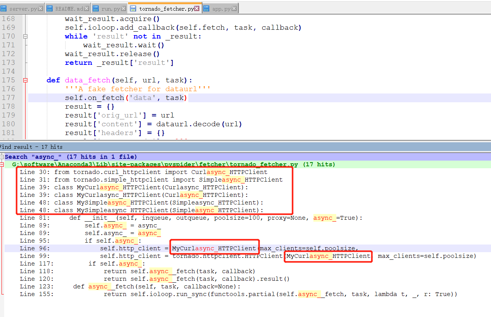Screen dimensions: 491x317
Task: Click the floppy disk icon on README.md tab
Action: (50, 8)
